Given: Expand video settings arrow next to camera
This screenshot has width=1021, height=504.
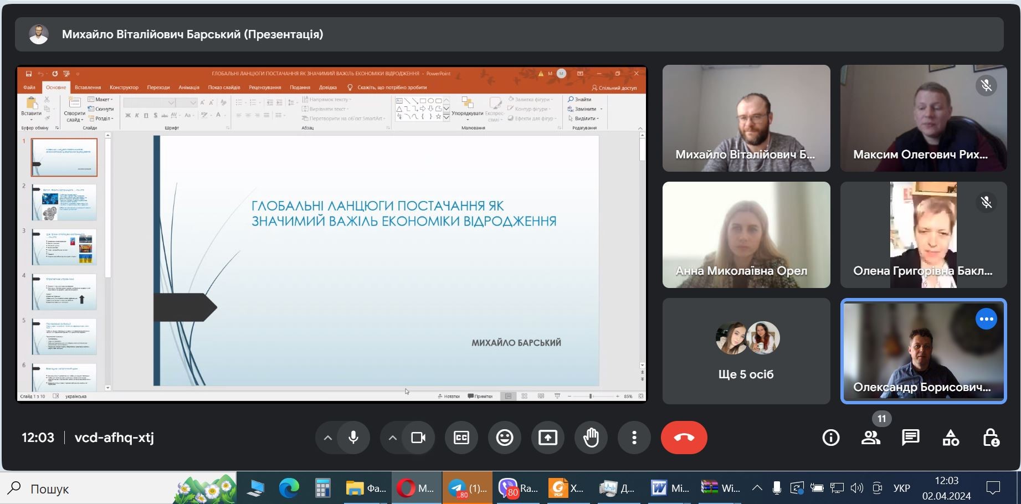Looking at the screenshot, I should [x=392, y=438].
